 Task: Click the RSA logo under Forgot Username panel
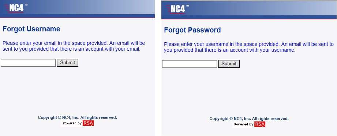click(88, 123)
